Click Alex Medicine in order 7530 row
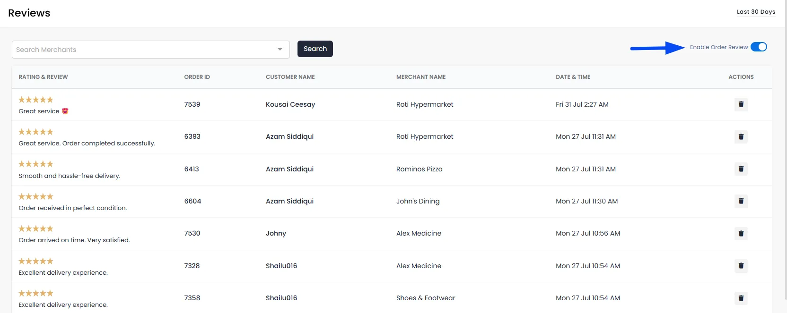 coord(419,233)
